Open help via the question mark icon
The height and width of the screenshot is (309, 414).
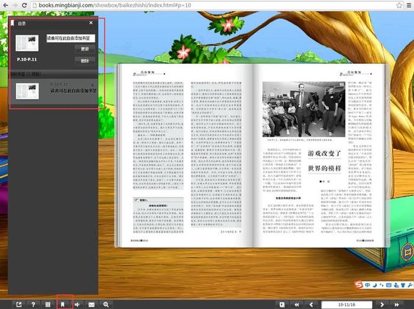[x=33, y=304]
